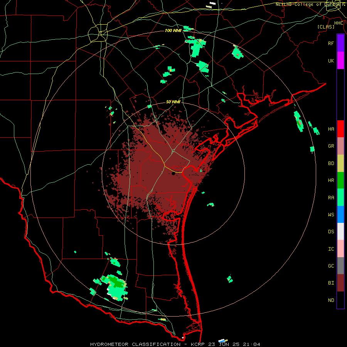This screenshot has height=347, width=347.
Task: Click the light pink IC legend swatch
Action: pyautogui.click(x=340, y=249)
